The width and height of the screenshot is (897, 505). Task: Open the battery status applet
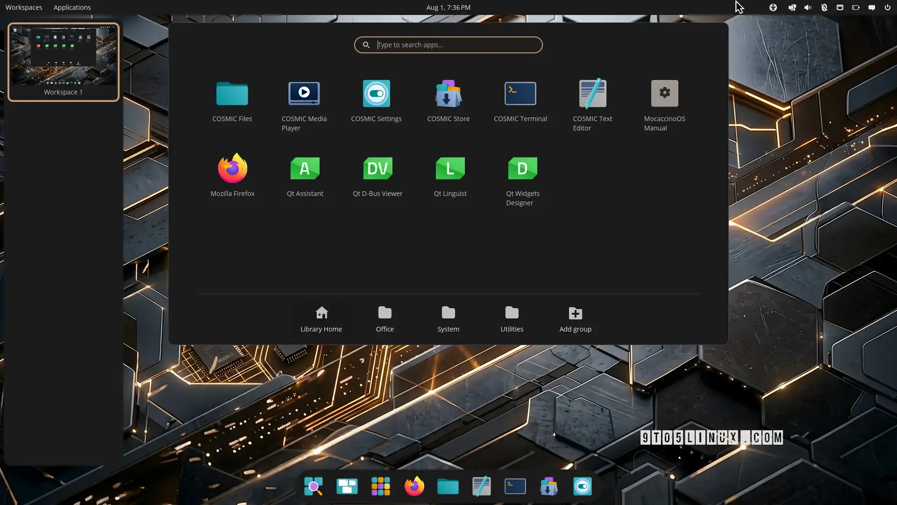tap(856, 7)
